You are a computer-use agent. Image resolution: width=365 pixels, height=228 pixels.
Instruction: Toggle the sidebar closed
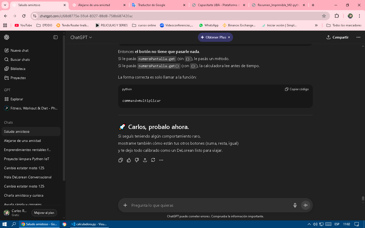56,37
